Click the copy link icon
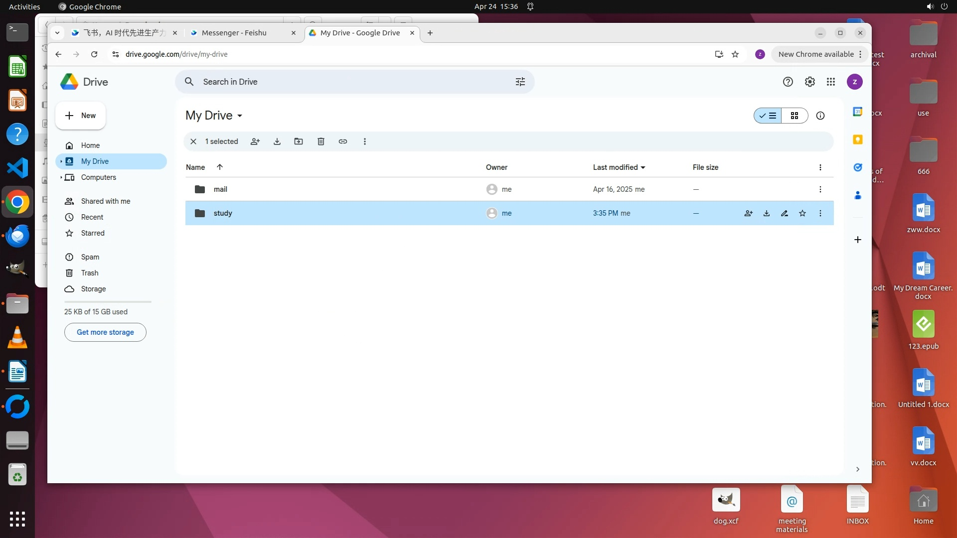The width and height of the screenshot is (957, 538). 343,141
